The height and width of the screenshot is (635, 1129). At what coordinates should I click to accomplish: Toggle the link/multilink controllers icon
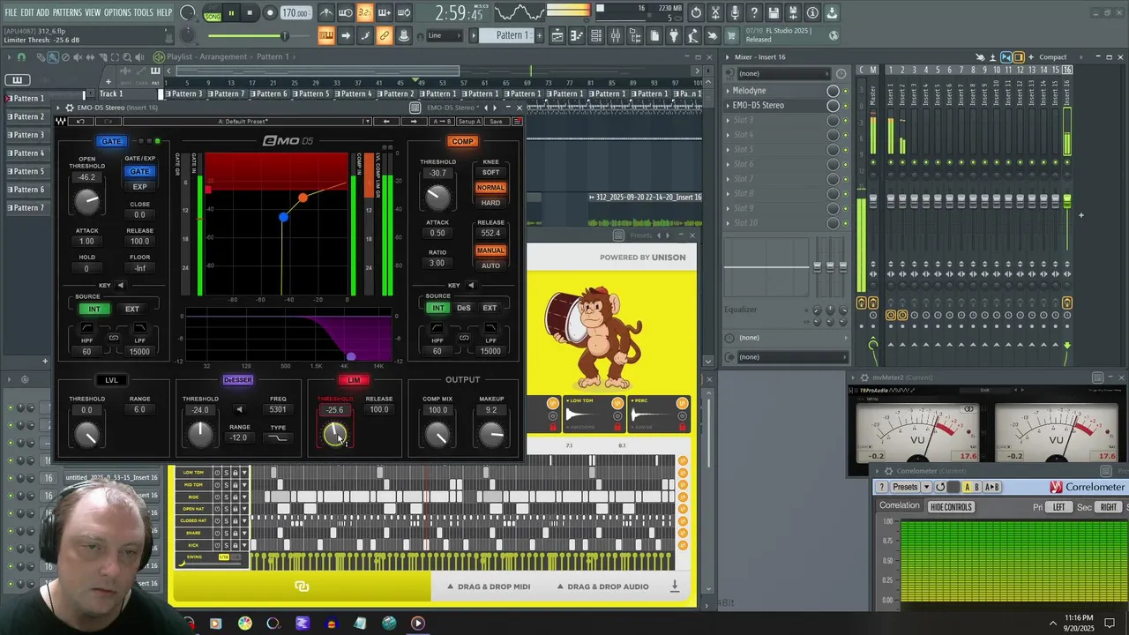[x=384, y=35]
